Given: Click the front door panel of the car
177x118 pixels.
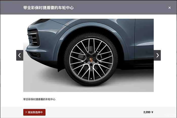Looking at the screenshot, I should tap(144, 39).
